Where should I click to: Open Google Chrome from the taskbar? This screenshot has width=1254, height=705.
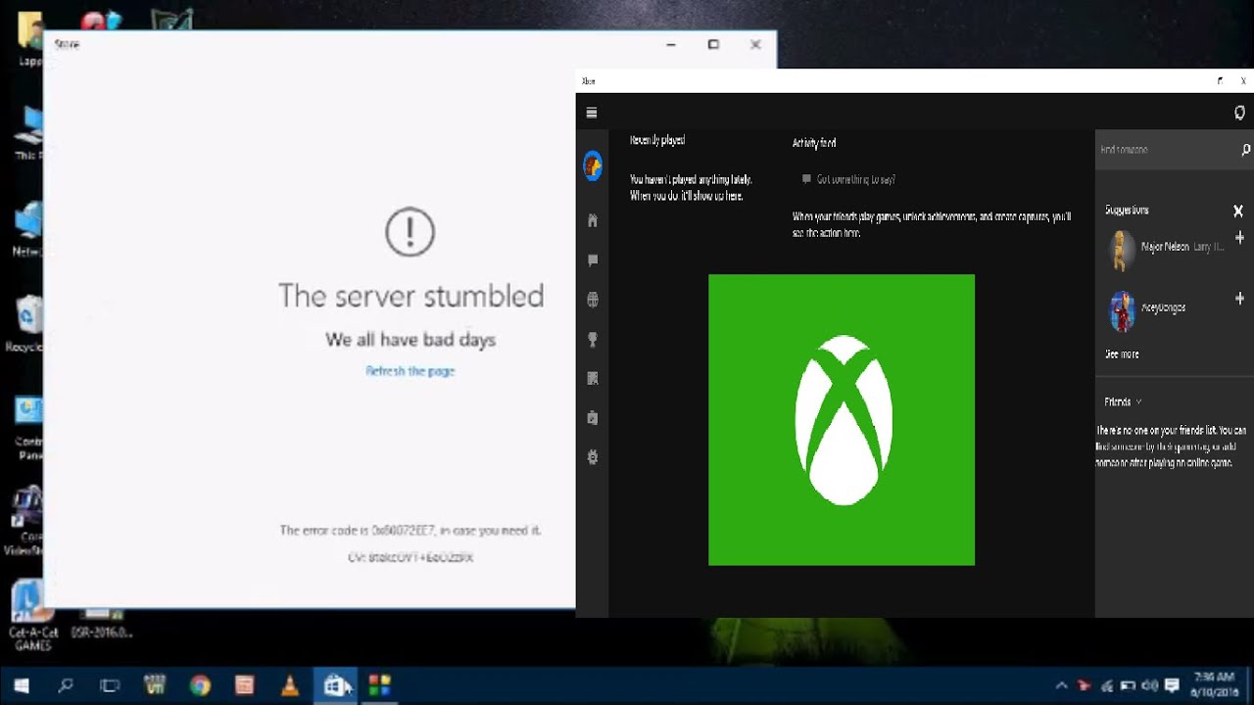pyautogui.click(x=201, y=685)
